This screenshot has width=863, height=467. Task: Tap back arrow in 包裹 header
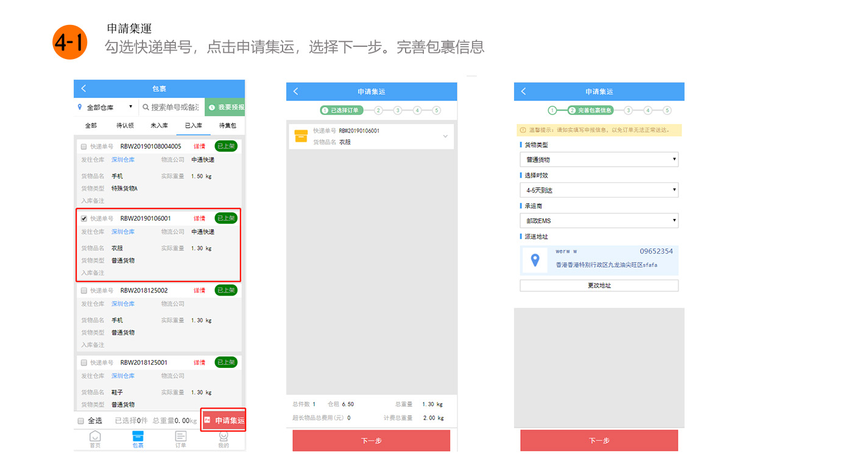(84, 89)
